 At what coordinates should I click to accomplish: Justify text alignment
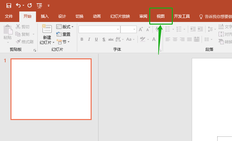coord(189,39)
